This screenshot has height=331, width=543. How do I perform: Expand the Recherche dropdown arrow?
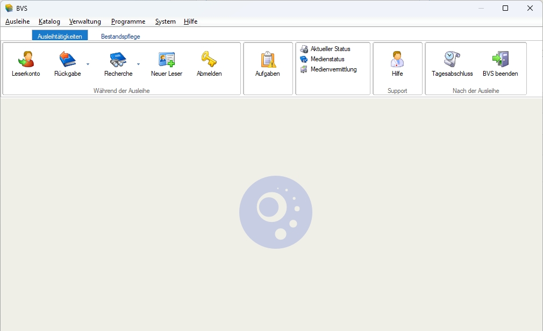tap(138, 64)
